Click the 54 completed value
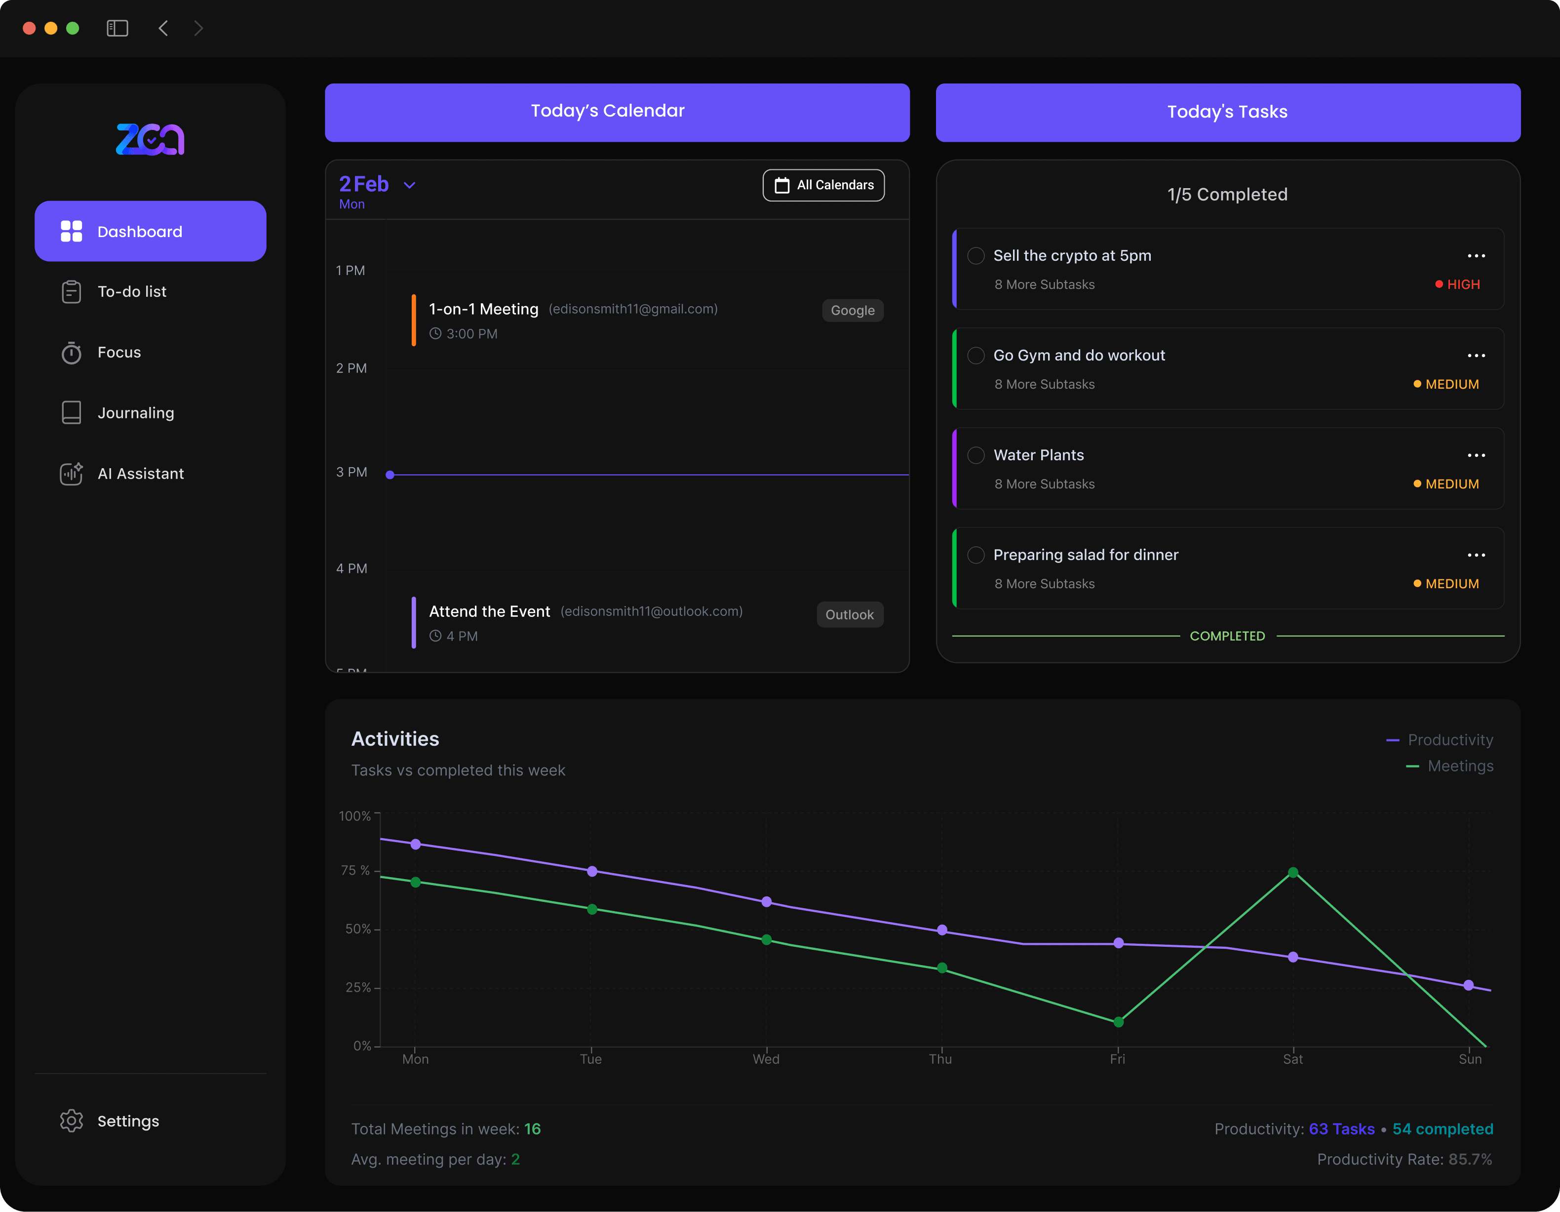 tap(1443, 1129)
